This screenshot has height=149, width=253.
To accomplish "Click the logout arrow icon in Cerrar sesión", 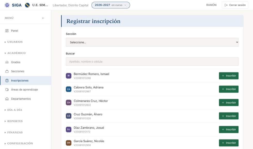I will pyautogui.click(x=226, y=5).
